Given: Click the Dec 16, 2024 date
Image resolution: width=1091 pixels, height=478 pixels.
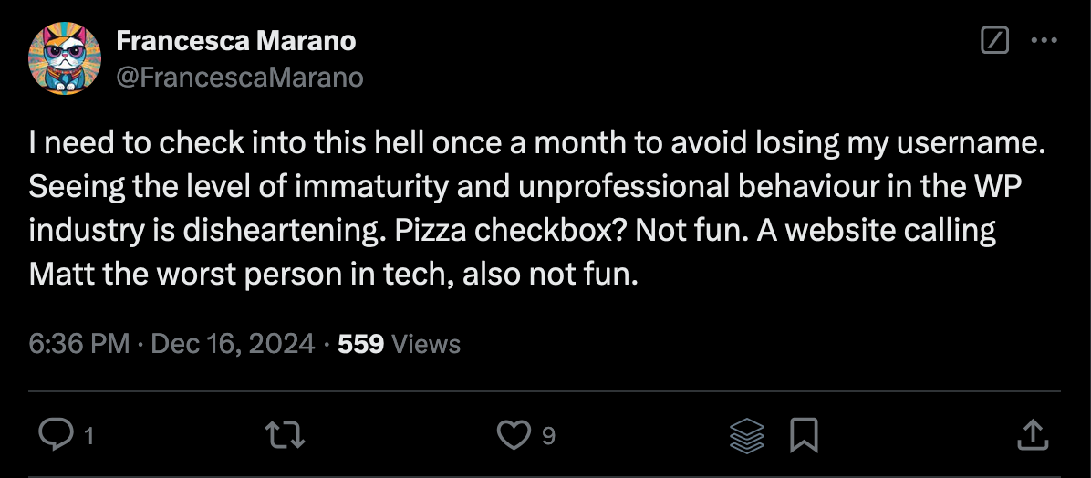Looking at the screenshot, I should coord(233,344).
